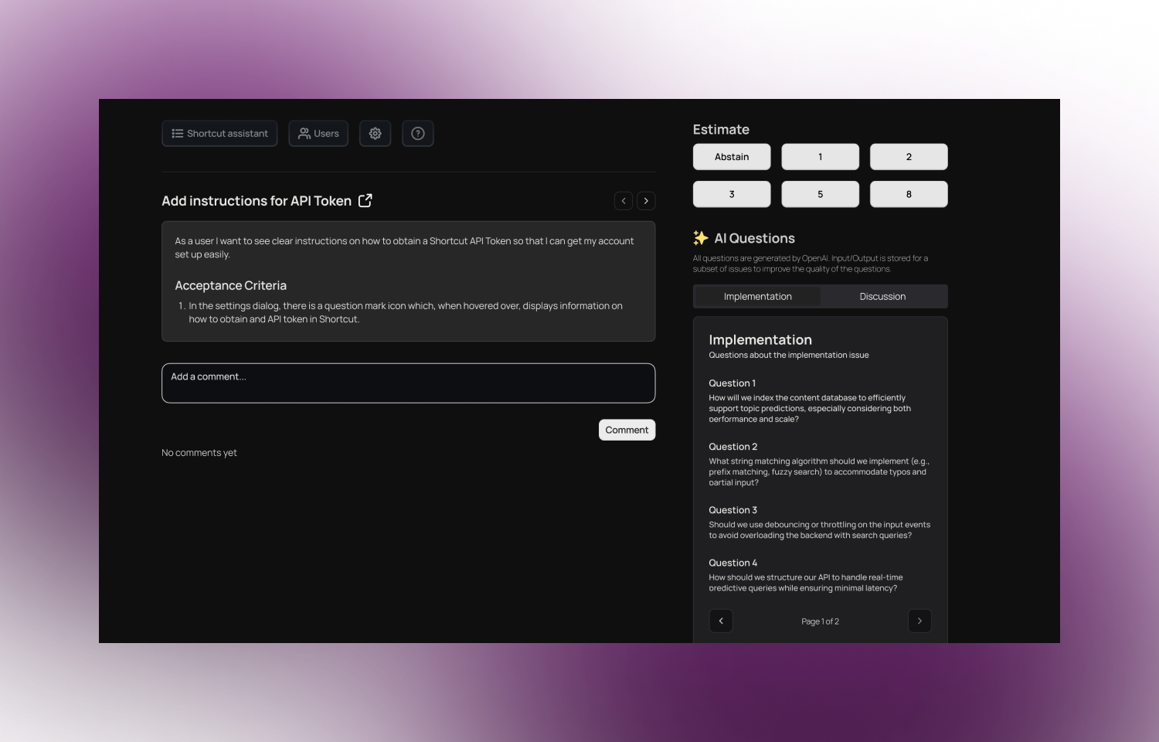The width and height of the screenshot is (1159, 742).
Task: Choose estimate value 3
Action: tap(731, 194)
